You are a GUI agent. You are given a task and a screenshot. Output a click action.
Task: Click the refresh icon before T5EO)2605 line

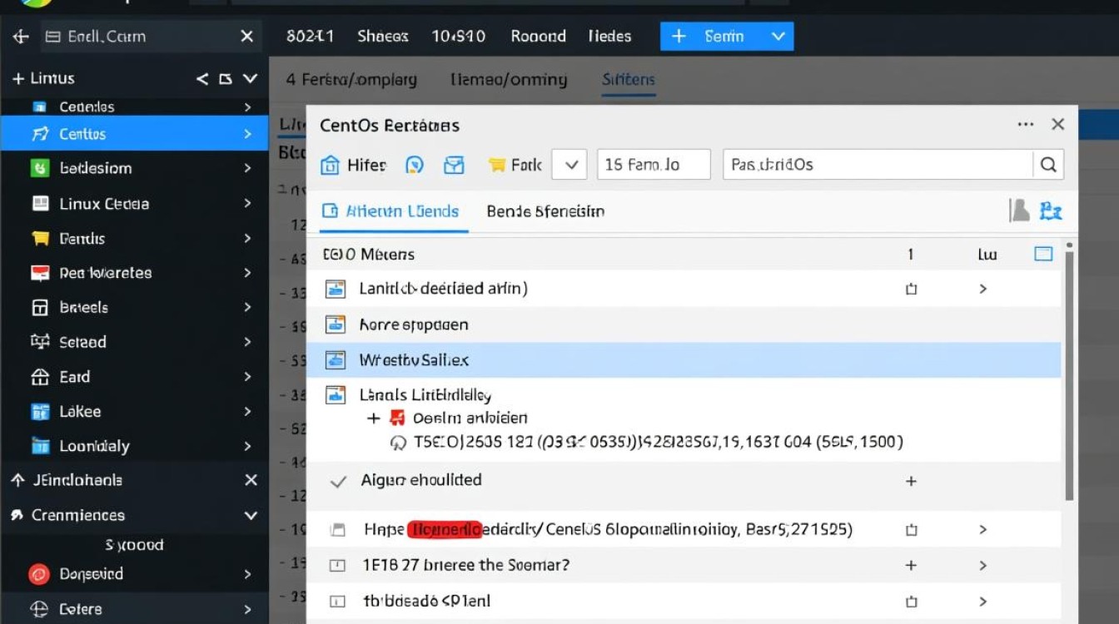pos(397,443)
